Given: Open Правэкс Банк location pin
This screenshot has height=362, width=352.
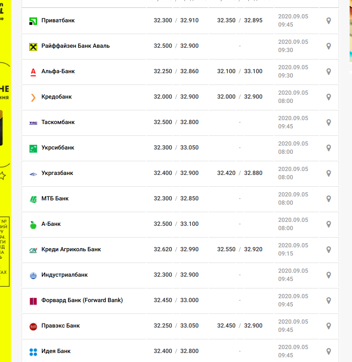Looking at the screenshot, I should [329, 326].
